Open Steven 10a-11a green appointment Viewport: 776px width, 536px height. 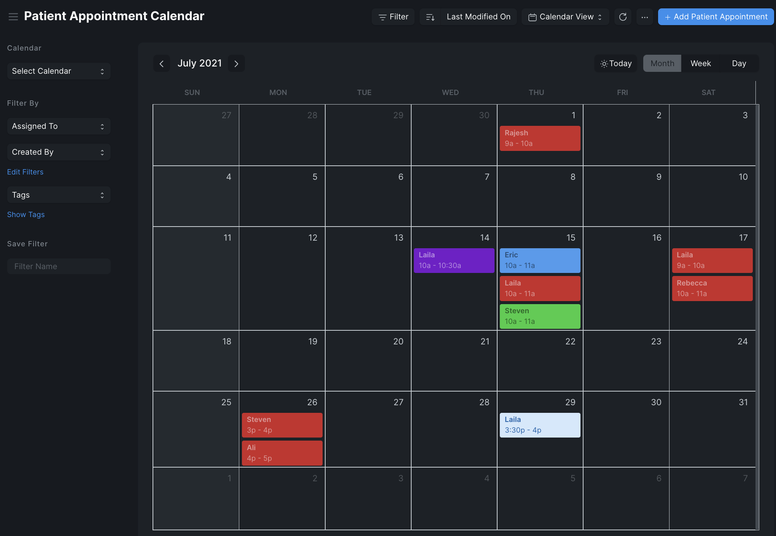(540, 316)
